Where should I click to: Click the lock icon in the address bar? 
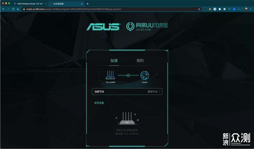(24, 9)
